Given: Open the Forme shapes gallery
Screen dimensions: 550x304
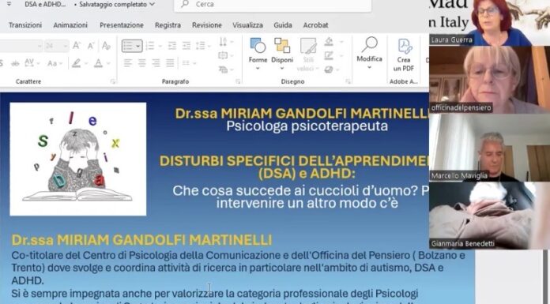Looking at the screenshot, I should click(x=258, y=54).
